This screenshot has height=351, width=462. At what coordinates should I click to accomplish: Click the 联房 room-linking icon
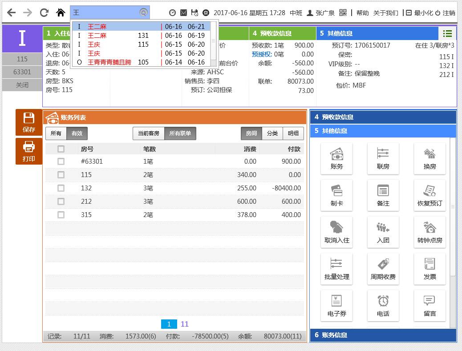[x=383, y=159]
